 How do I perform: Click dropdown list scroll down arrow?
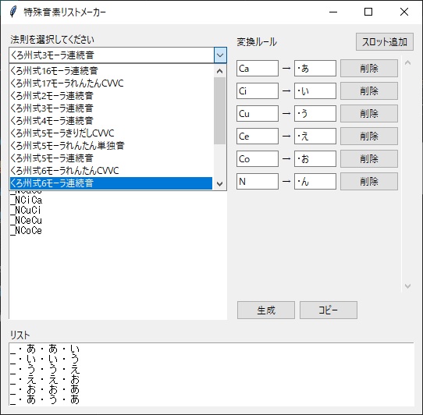[x=219, y=183]
